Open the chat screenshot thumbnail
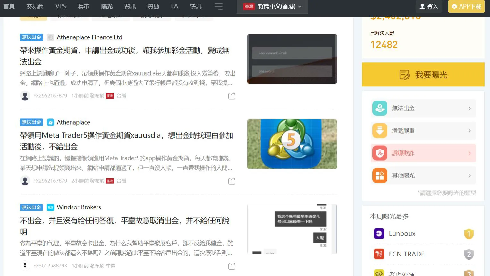This screenshot has width=490, height=276. [292, 229]
